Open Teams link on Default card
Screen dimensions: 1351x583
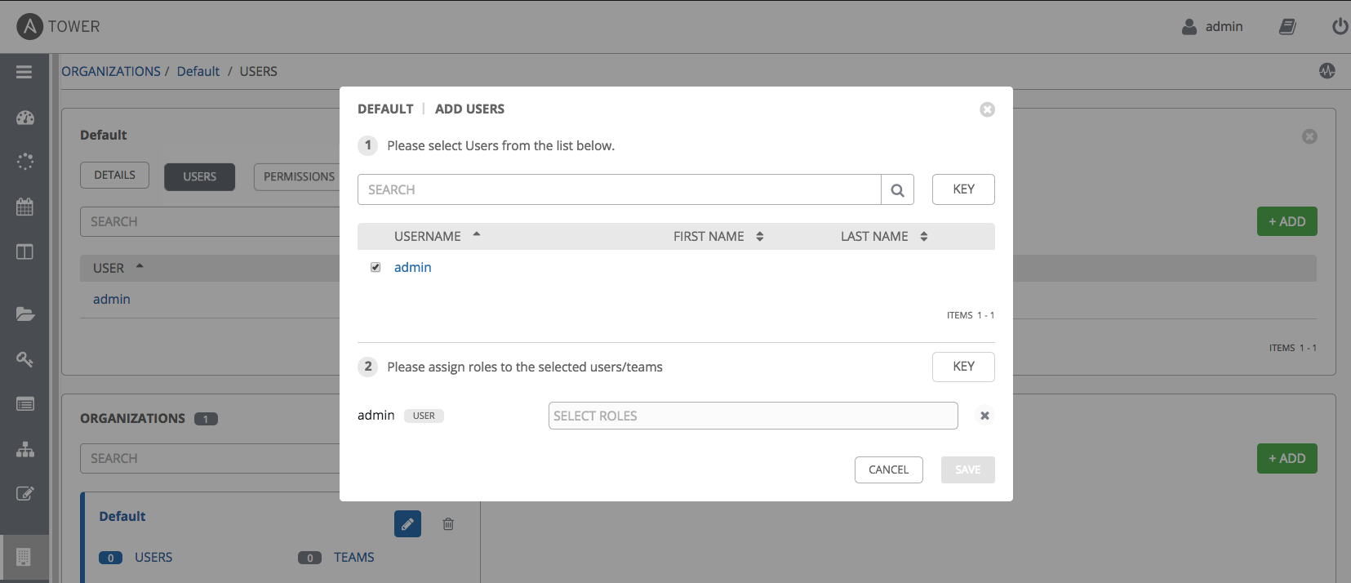click(353, 557)
